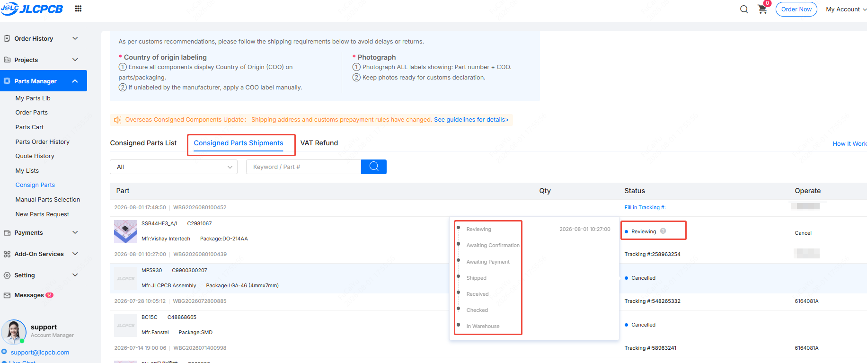Click support account manager avatar
The height and width of the screenshot is (363, 867).
pos(14,332)
